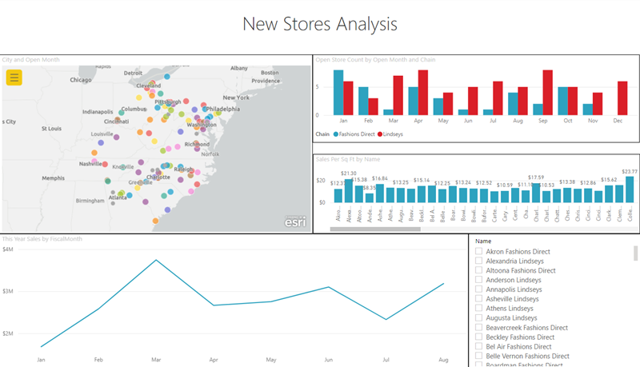Toggle the Annapolis Lindseys checkbox
Image resolution: width=640 pixels, height=367 pixels.
478,289
